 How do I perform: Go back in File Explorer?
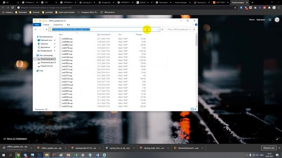click(x=36, y=29)
